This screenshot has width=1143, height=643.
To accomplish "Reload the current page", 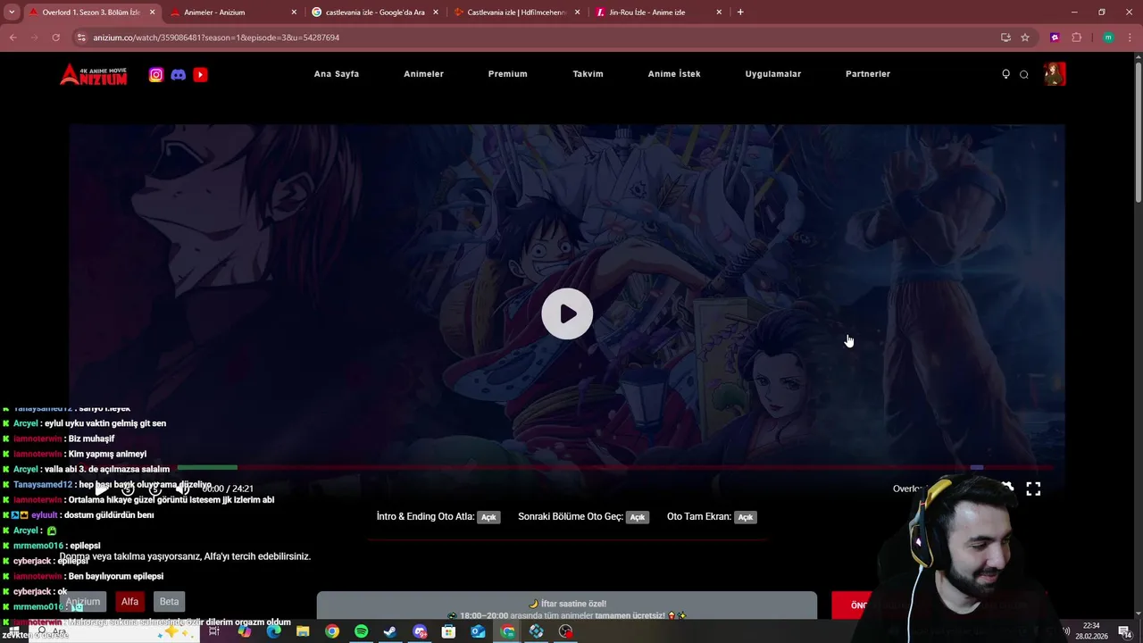I will pos(55,38).
